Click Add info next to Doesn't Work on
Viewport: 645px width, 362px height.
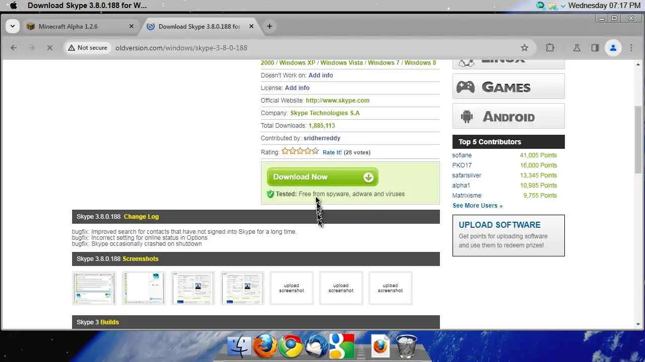pyautogui.click(x=320, y=75)
